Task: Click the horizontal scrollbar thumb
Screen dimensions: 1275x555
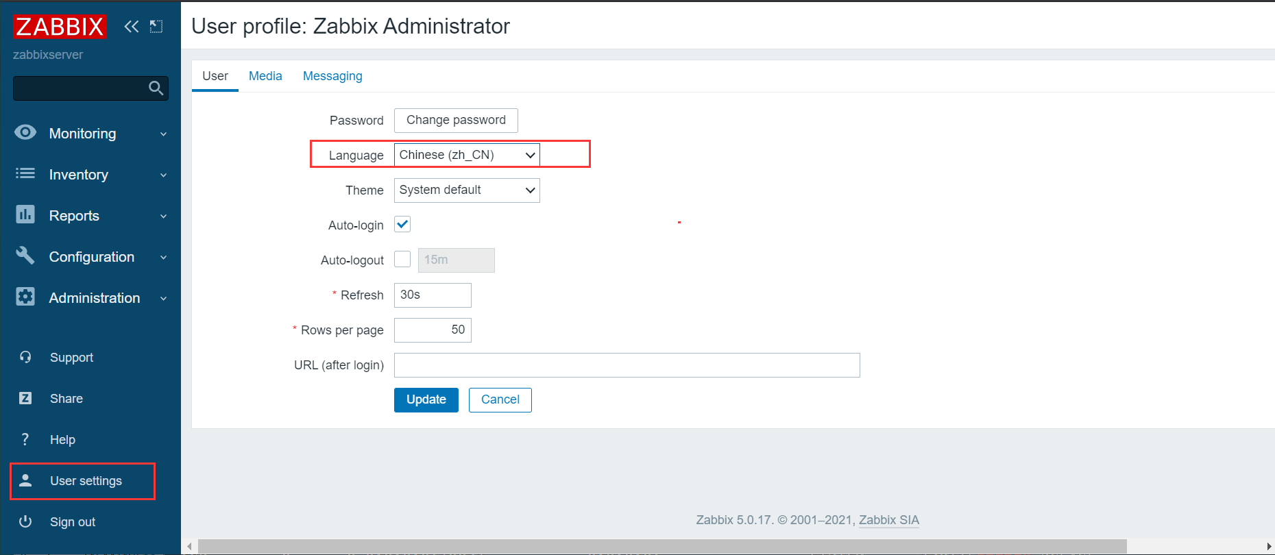Action: [662, 546]
